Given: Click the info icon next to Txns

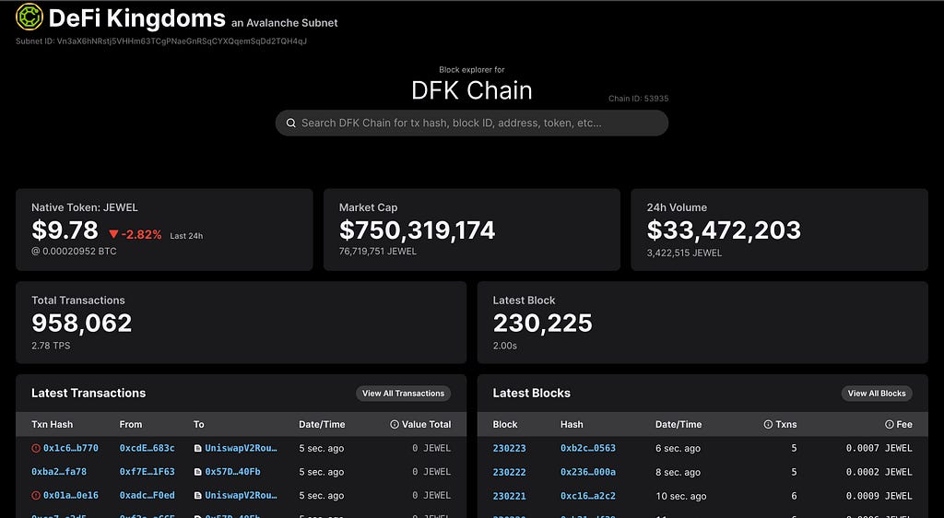Looking at the screenshot, I should point(768,424).
